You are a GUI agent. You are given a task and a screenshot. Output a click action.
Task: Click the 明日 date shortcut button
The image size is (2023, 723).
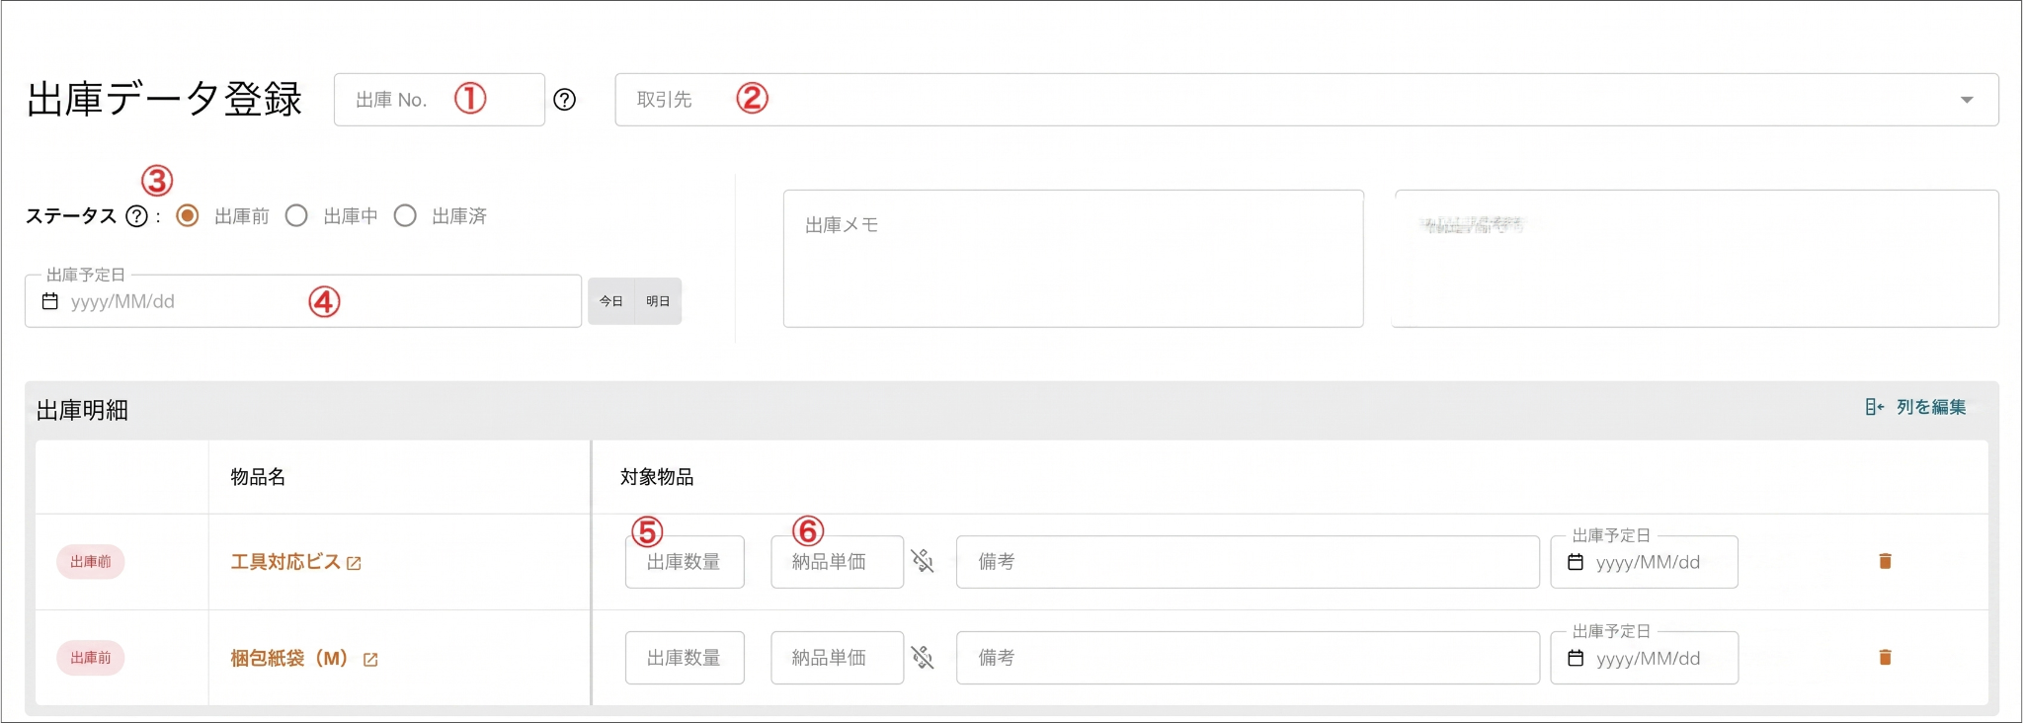(x=659, y=301)
